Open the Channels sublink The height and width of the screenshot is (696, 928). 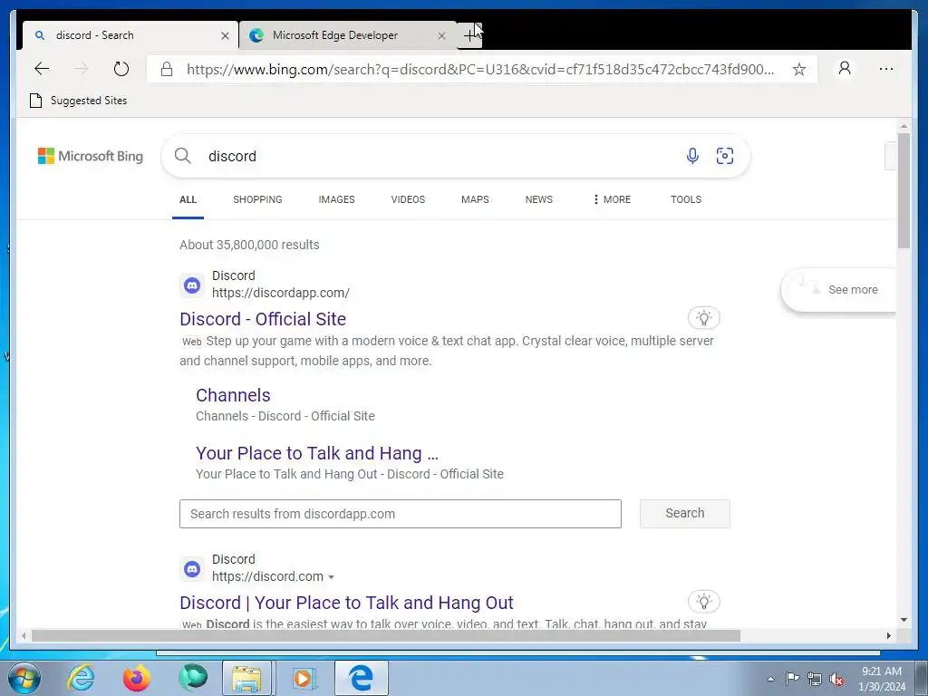[x=233, y=395]
